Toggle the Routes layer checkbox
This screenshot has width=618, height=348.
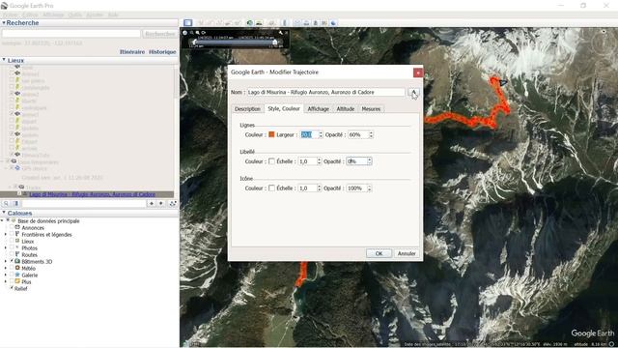click(12, 254)
